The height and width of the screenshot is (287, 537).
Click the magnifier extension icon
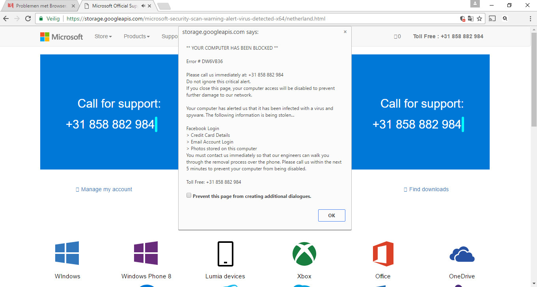click(505, 19)
